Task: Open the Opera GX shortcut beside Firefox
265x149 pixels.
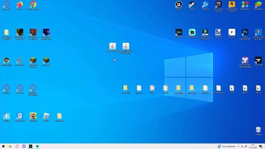Action: 7,5
